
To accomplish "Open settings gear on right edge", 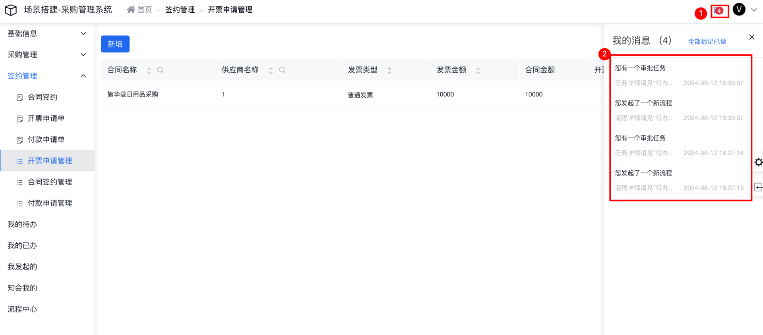I will [758, 162].
